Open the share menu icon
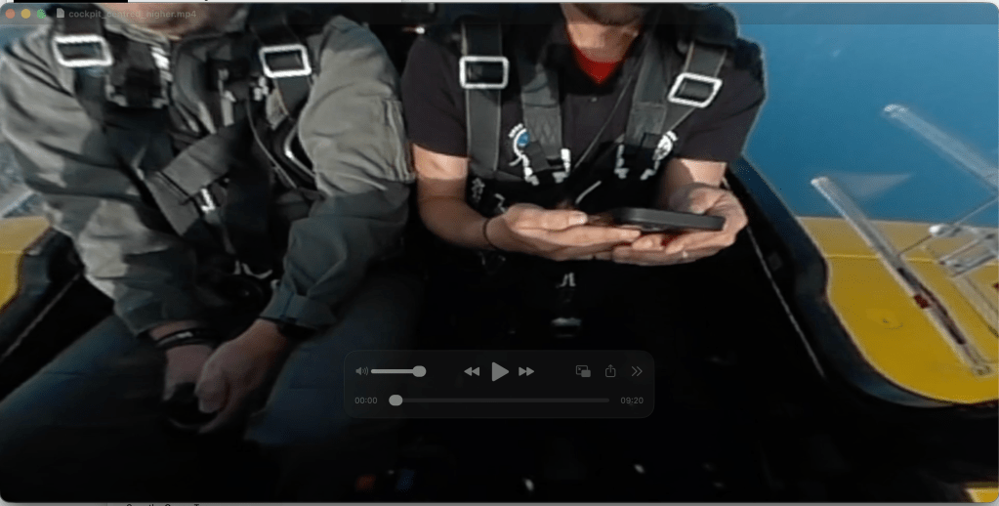Screen dimensions: 999x506 click(x=610, y=371)
